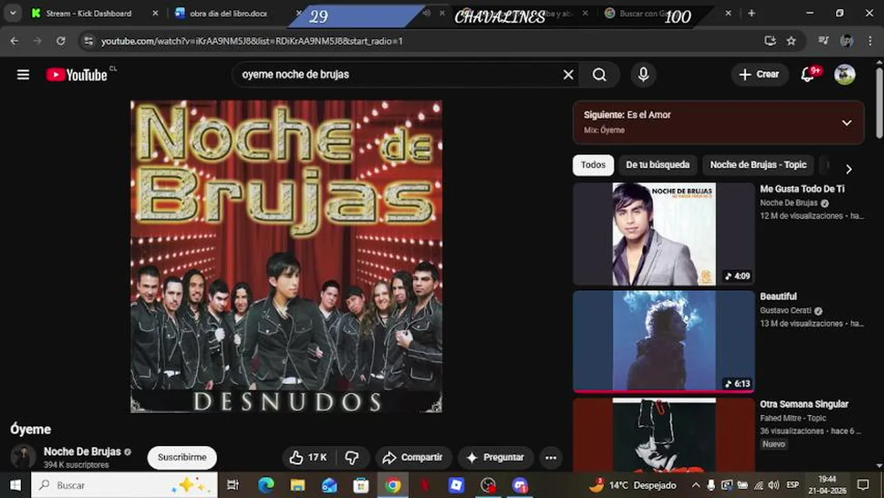Open Beautiful by Gustavo Cerati thumbnail

coord(663,341)
